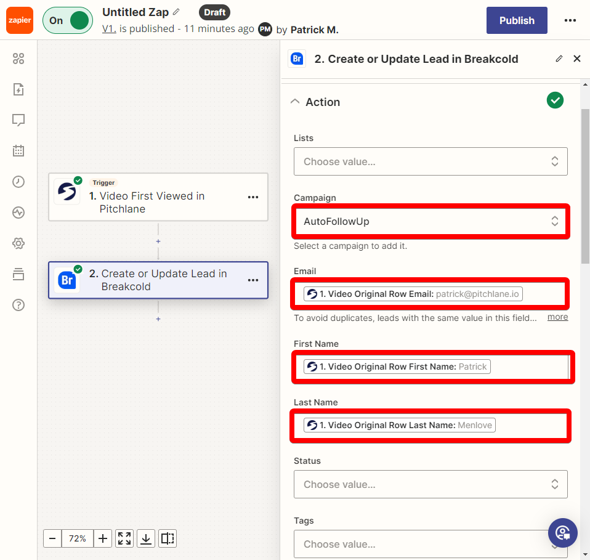Zoom in the canvas
The width and height of the screenshot is (590, 560).
point(103,538)
